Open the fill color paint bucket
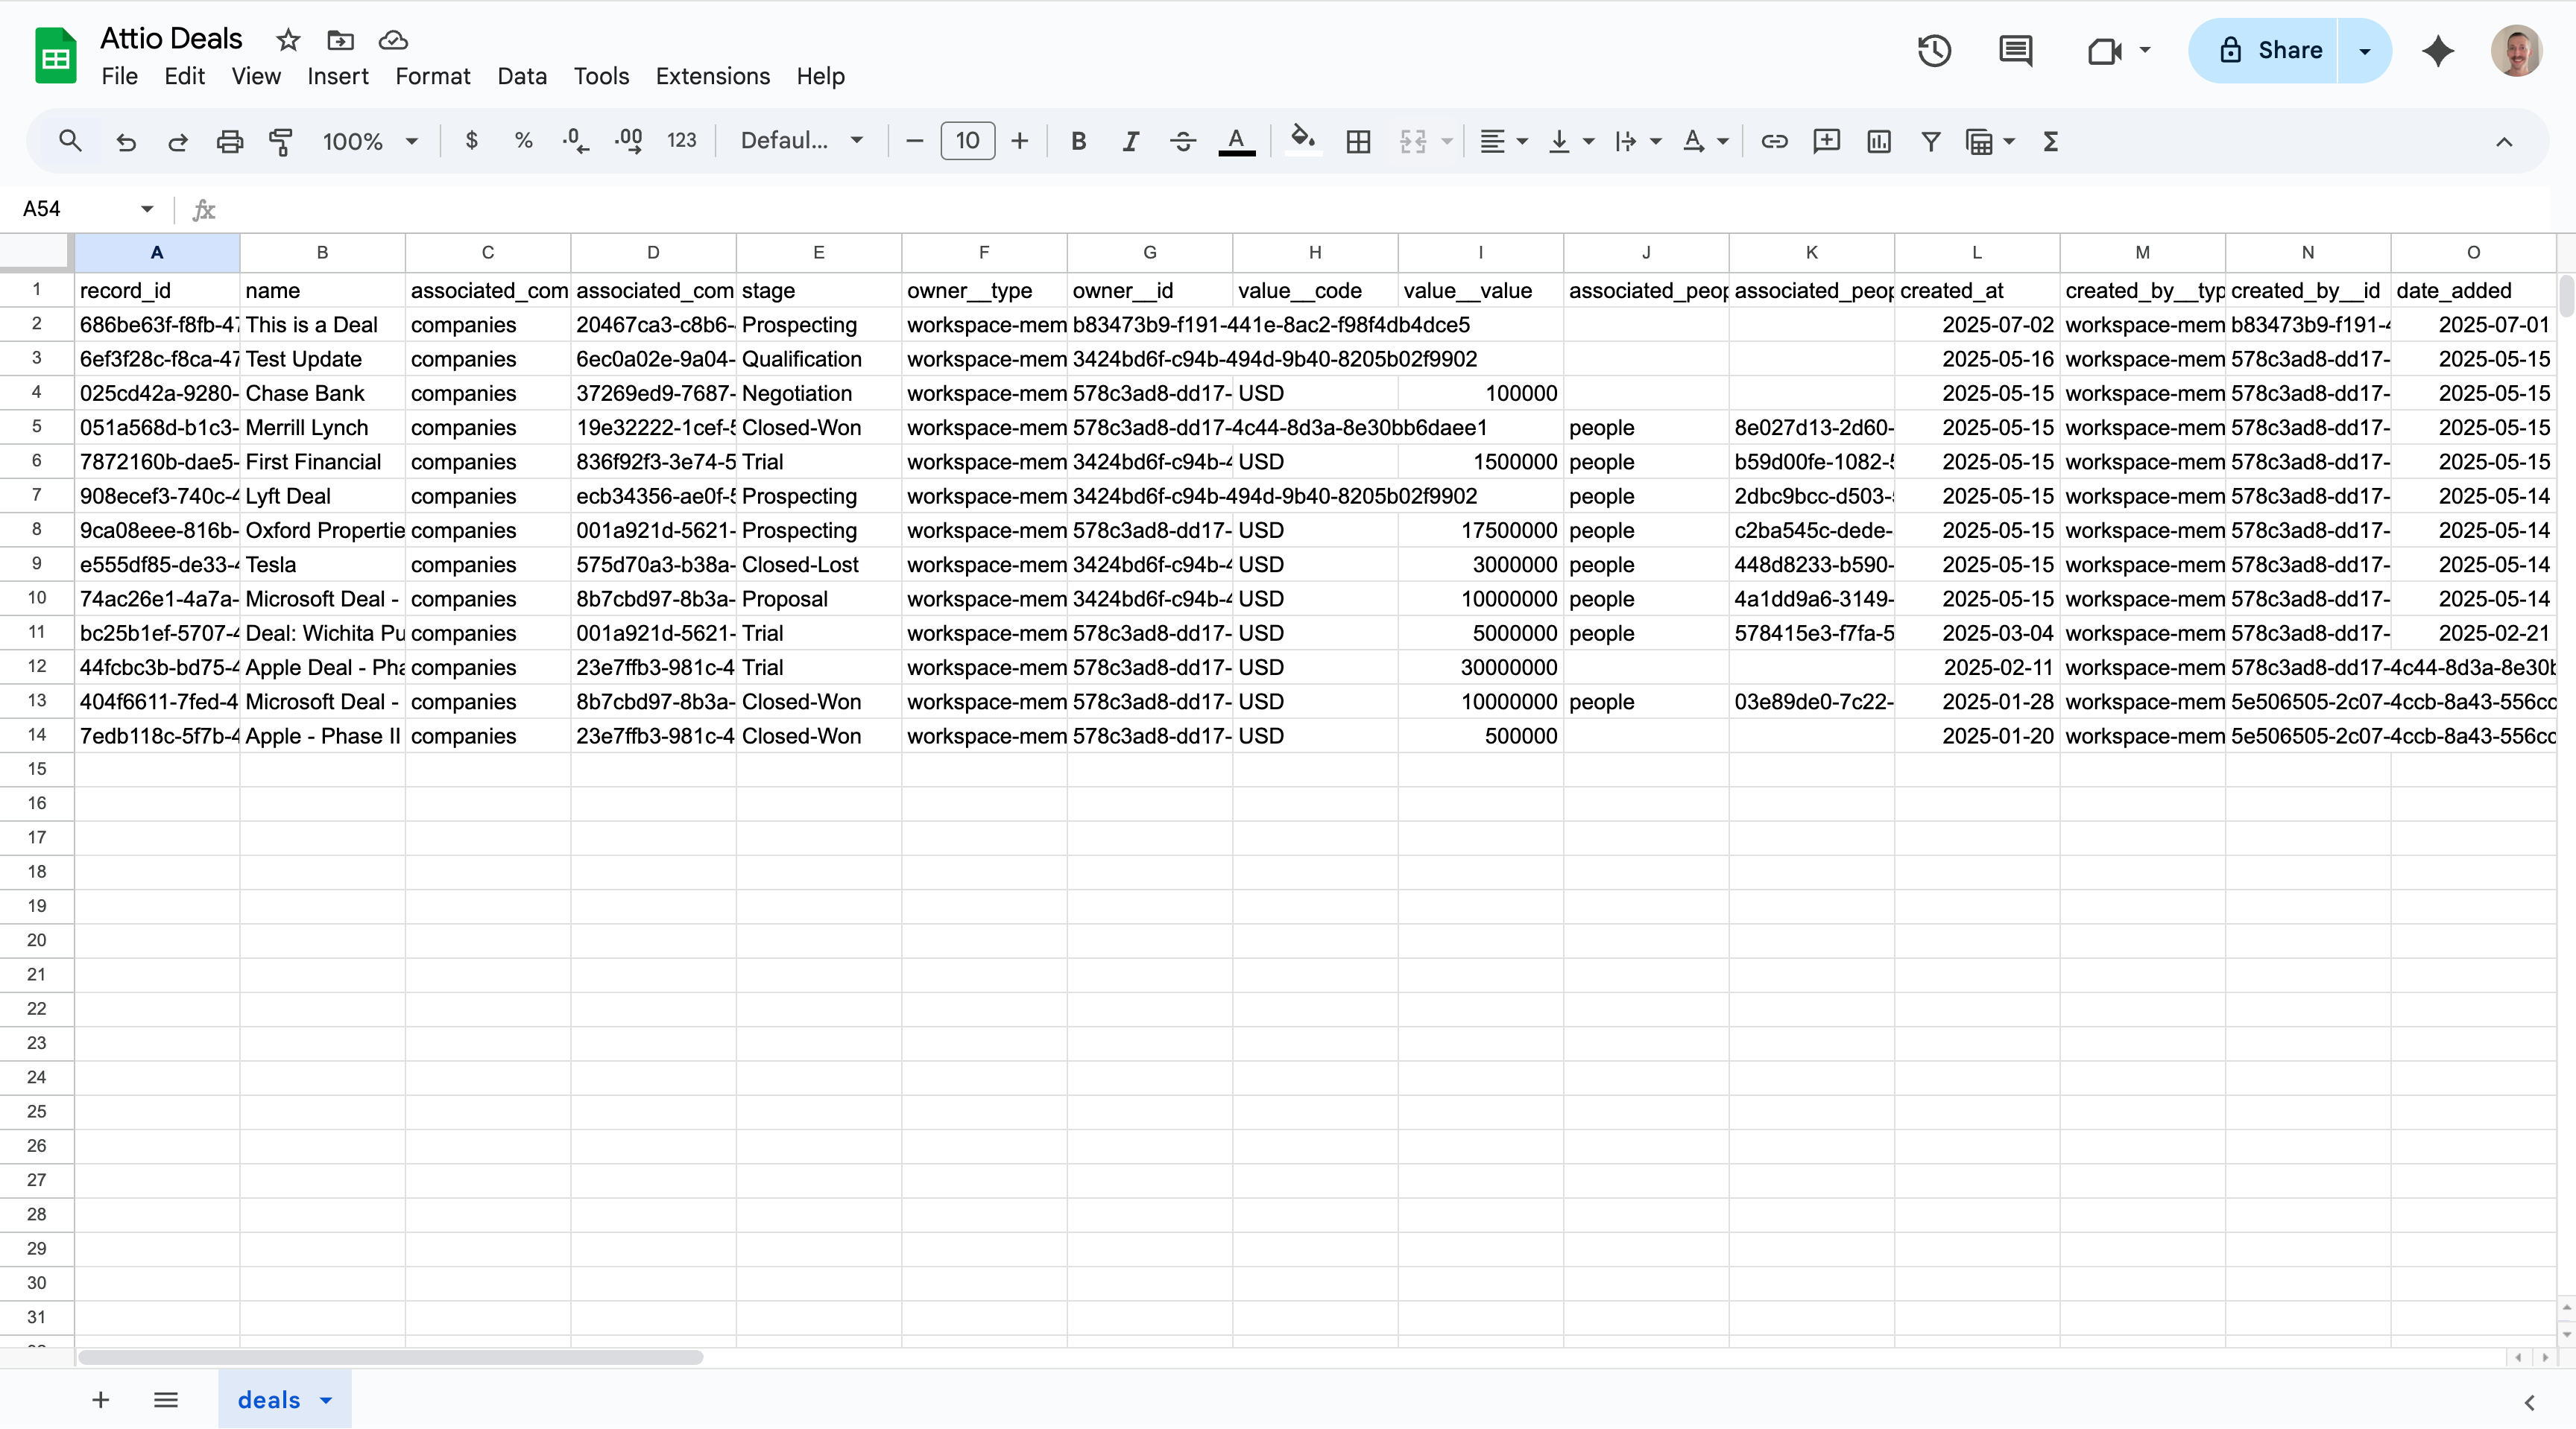This screenshot has width=2576, height=1429. 1302,141
